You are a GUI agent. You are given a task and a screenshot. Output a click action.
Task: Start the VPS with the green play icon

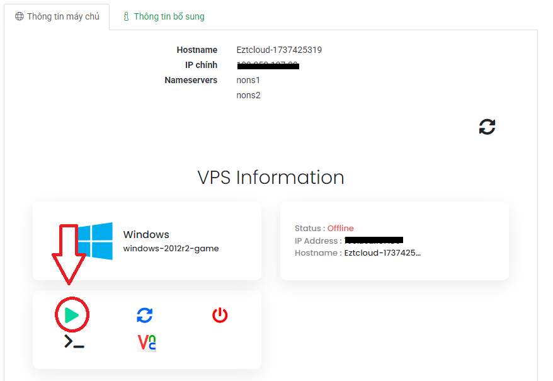point(72,315)
